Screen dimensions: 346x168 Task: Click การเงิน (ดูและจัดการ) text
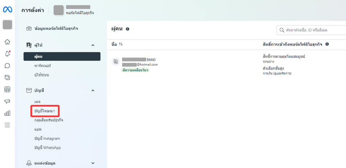pos(277,73)
